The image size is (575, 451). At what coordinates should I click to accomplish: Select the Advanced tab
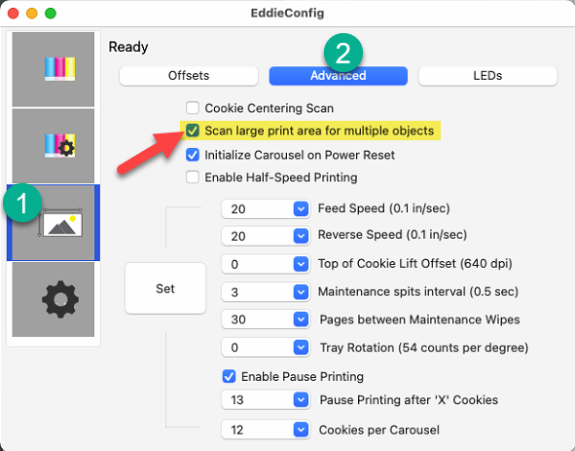pos(339,76)
